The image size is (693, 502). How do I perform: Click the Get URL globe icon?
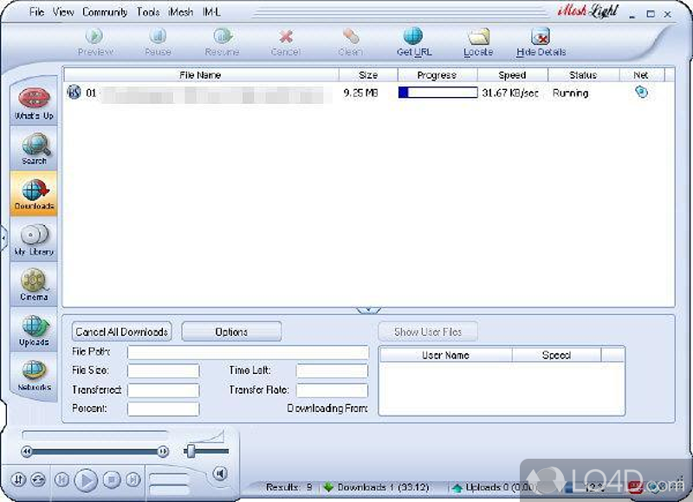(413, 35)
